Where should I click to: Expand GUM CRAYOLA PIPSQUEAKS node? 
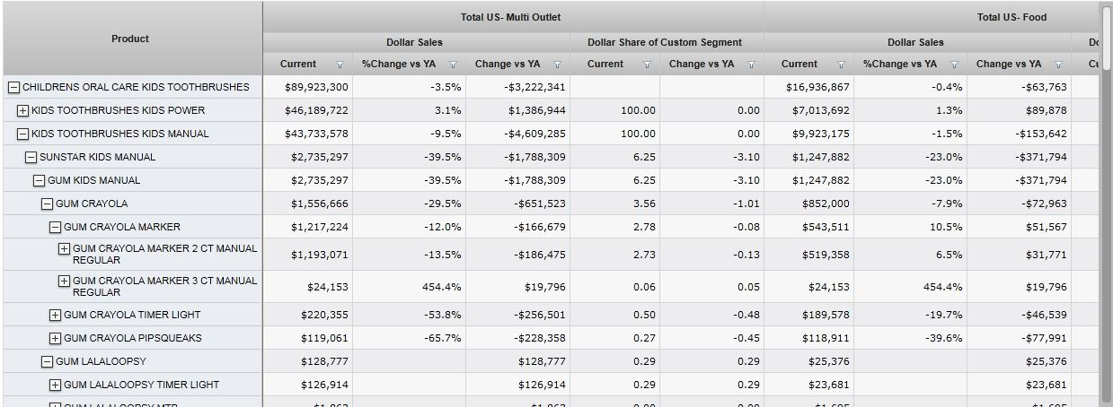click(55, 339)
